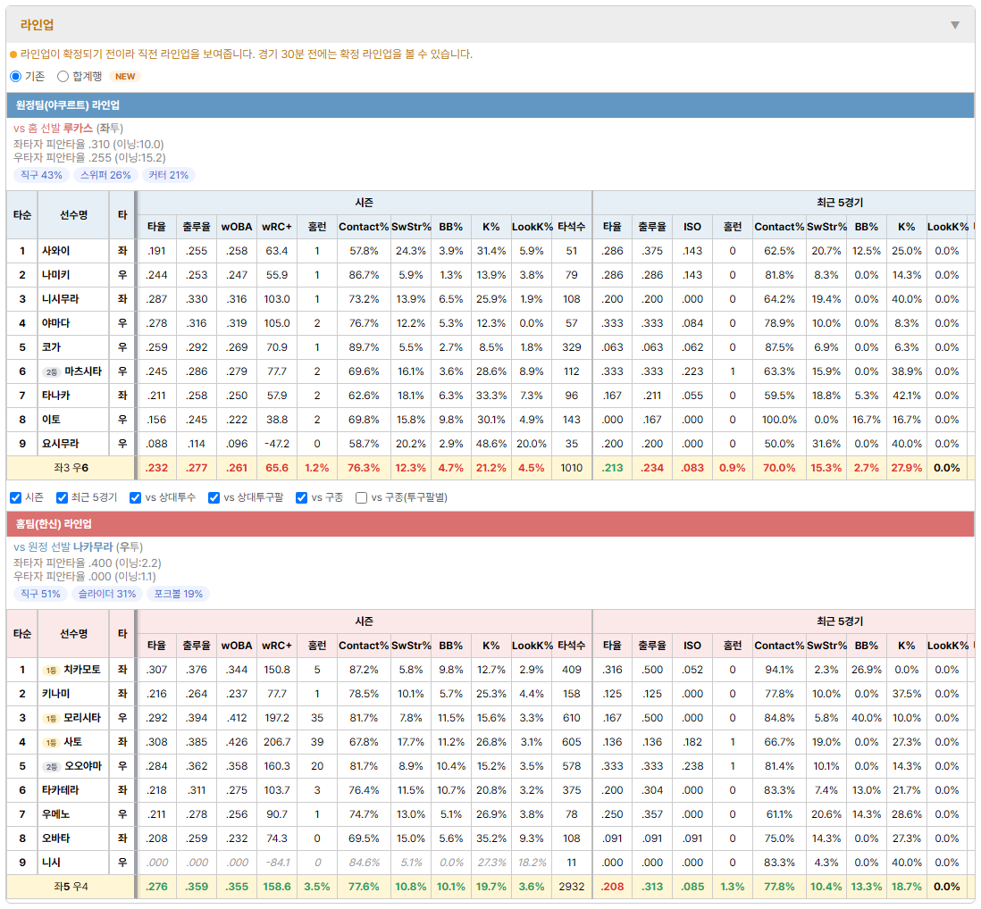Select the 합계행 radio option
The image size is (981, 909).
click(63, 76)
